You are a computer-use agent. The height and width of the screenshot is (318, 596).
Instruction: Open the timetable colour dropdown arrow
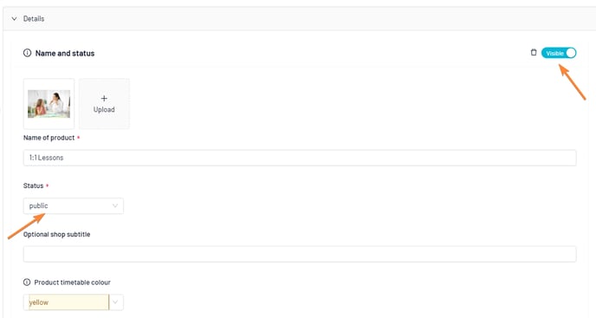[x=115, y=302]
